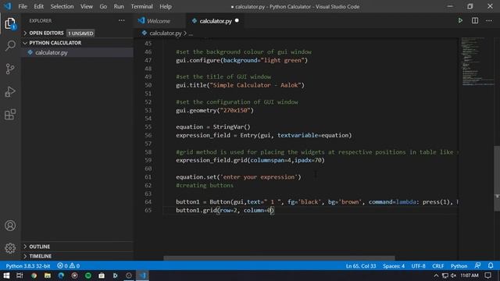Open File Explorer from the taskbar
500x281 pixels.
point(48,276)
